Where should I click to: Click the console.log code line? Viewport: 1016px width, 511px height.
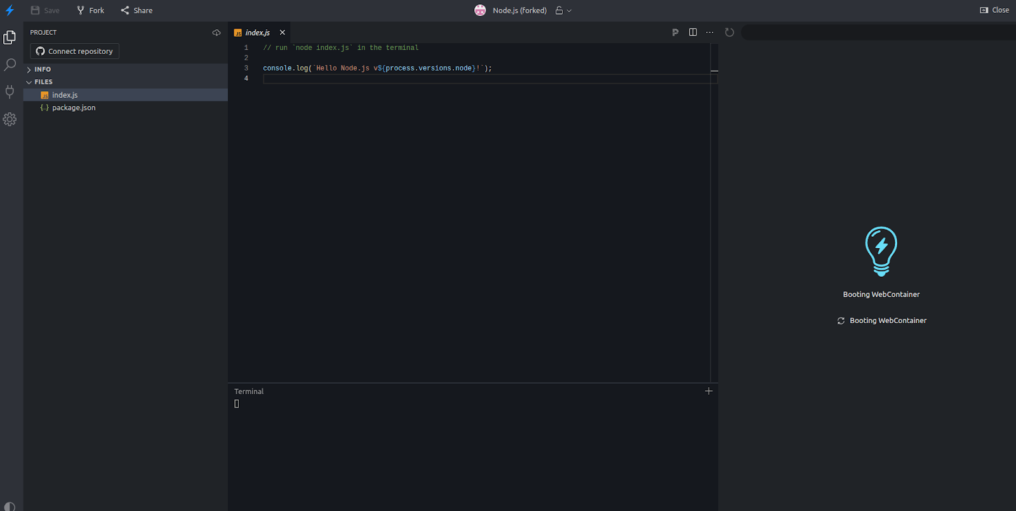[x=378, y=69]
